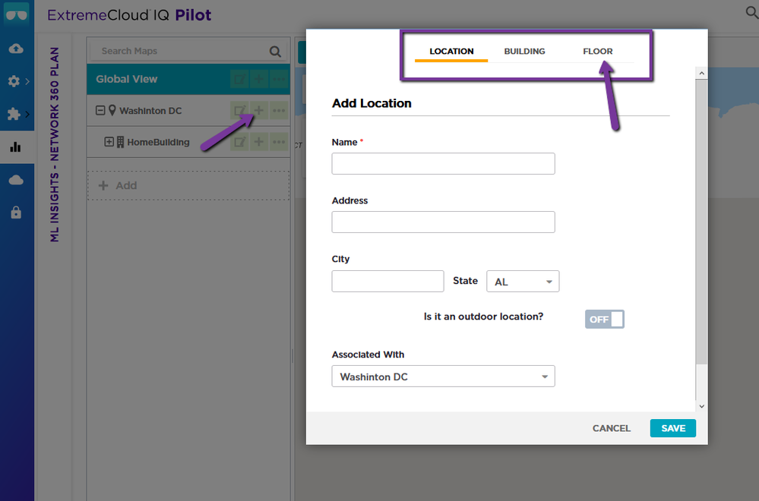Screen dimensions: 759x501
Task: Click the ExtremeCloud IQ glasses logo
Action: pos(17,14)
